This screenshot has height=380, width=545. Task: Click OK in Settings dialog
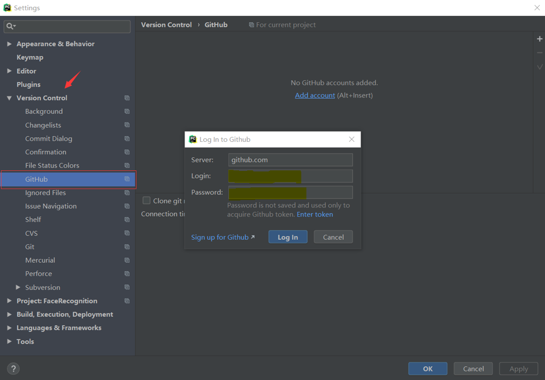428,369
